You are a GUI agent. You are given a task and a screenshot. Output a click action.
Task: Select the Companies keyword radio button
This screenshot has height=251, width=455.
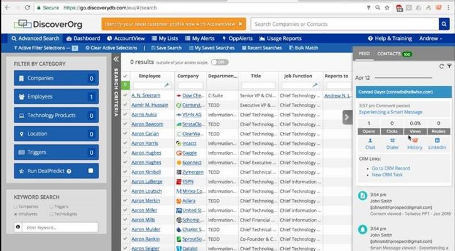[x=16, y=206]
